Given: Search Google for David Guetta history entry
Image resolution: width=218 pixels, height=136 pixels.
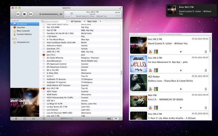Looking at the screenshot, I should pos(156,52).
